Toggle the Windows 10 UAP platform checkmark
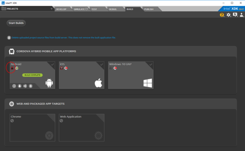Viewport: 245px width, 151px height. point(151,64)
